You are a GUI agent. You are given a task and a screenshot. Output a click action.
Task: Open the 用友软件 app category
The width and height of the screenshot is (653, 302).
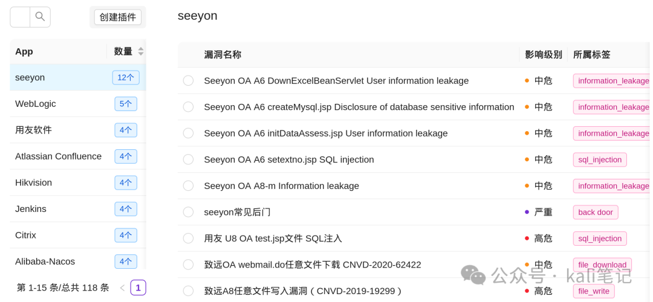[78, 130]
